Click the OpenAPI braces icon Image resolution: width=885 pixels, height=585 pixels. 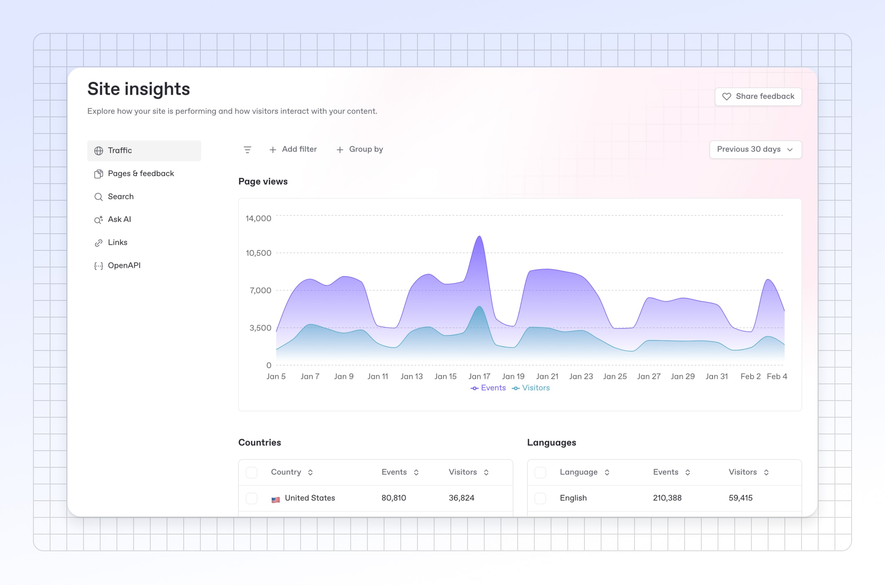(x=99, y=266)
